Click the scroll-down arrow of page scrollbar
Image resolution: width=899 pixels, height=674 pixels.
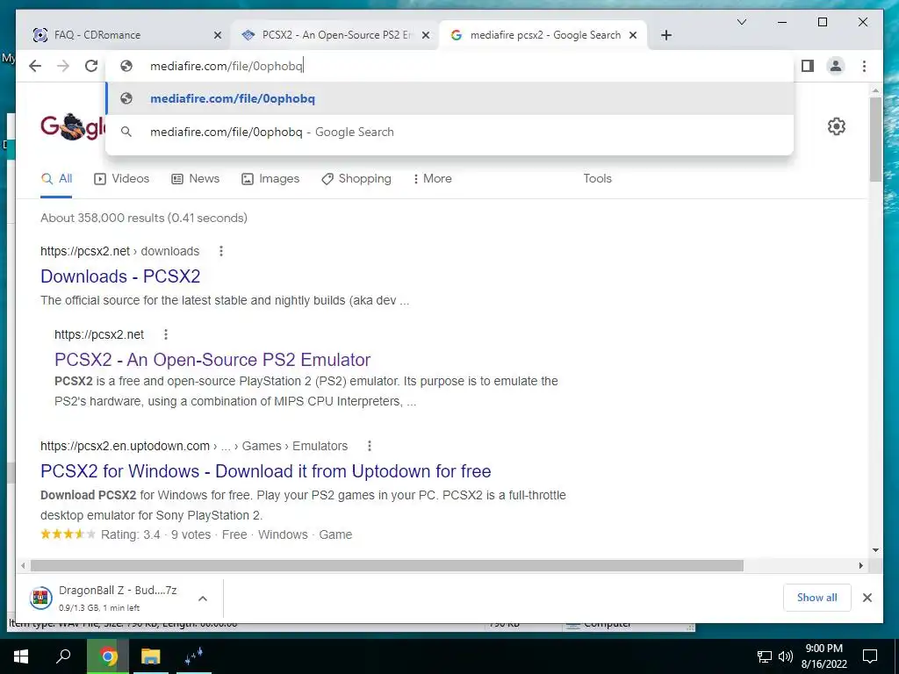(875, 550)
